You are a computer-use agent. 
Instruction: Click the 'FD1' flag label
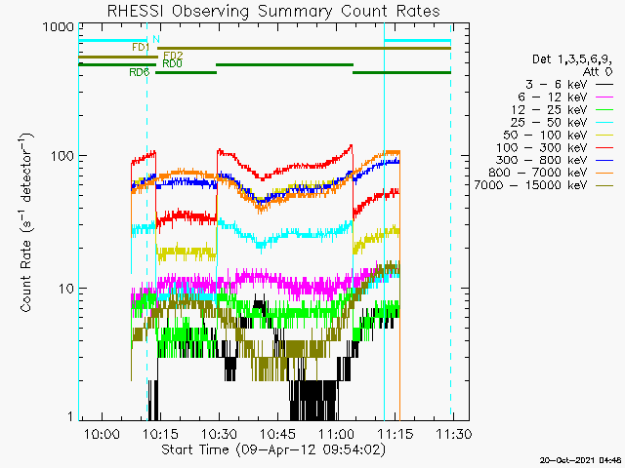[x=141, y=48]
